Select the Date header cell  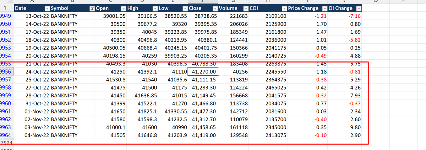pyautogui.click(x=31, y=9)
